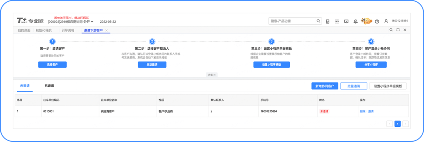Click the calculator icon in the header
Viewport: 424px width, 142px height.
[327, 21]
